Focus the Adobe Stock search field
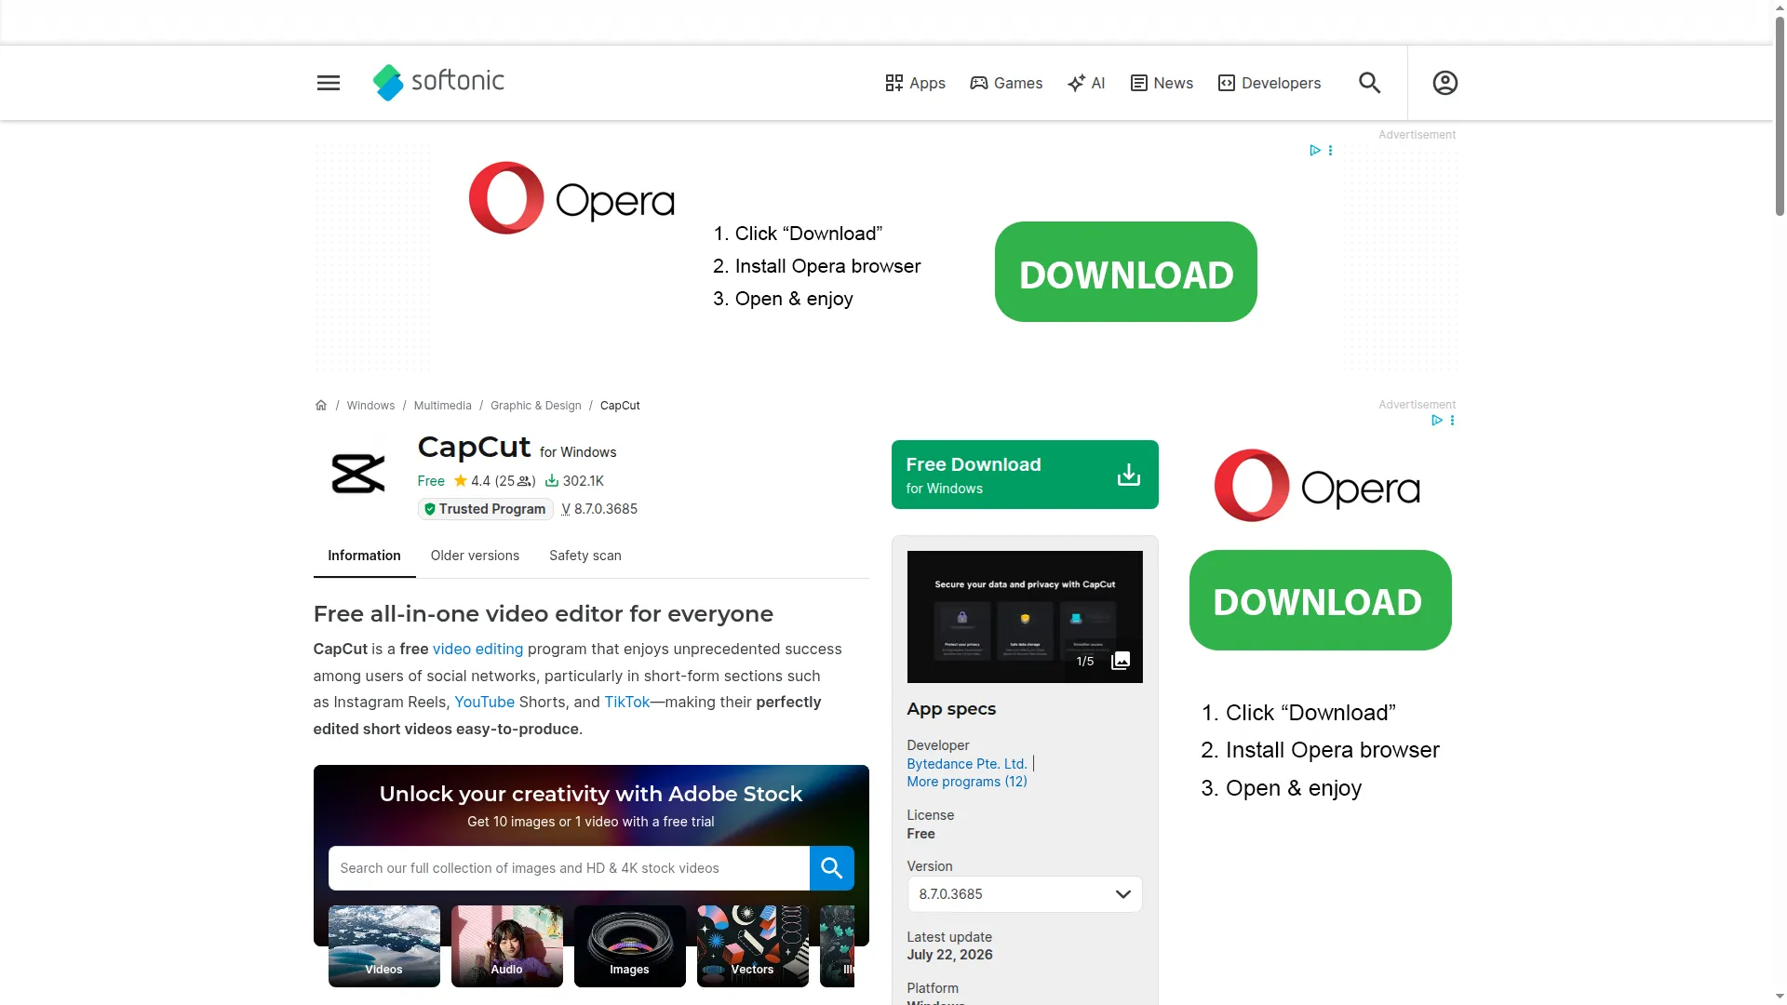 (569, 868)
